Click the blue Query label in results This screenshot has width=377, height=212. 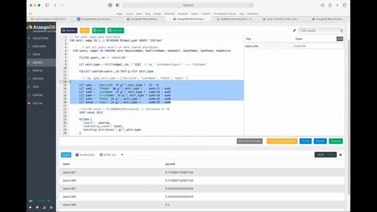click(66, 155)
